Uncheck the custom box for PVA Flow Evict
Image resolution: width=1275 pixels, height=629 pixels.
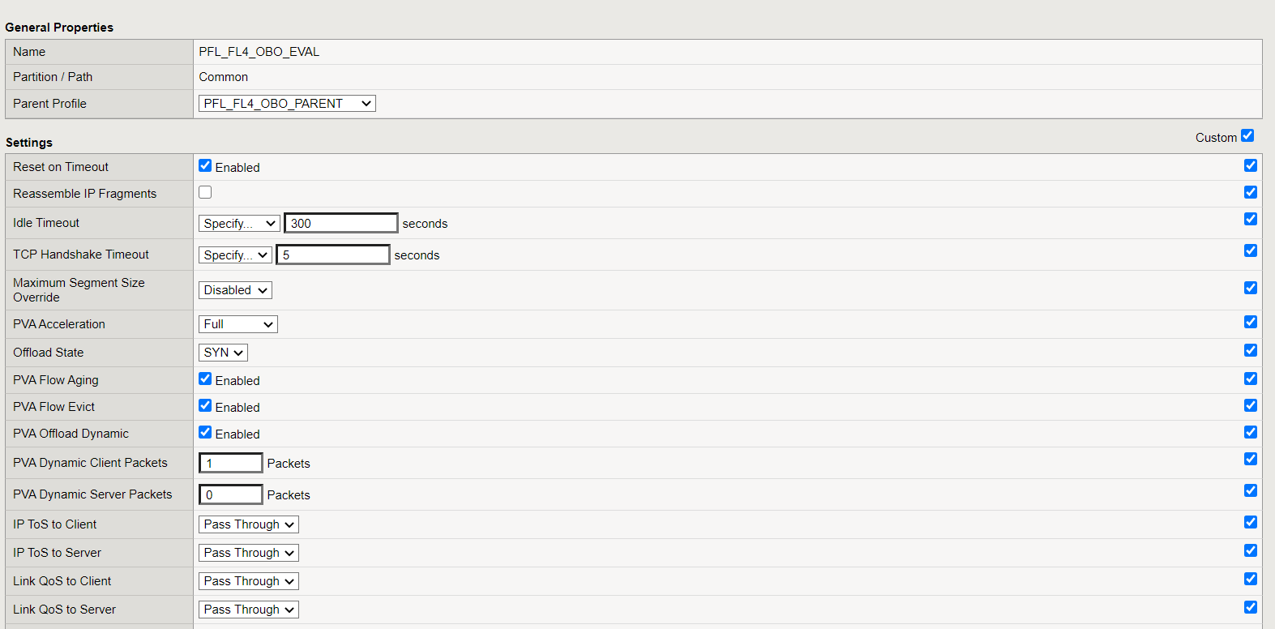click(1251, 405)
